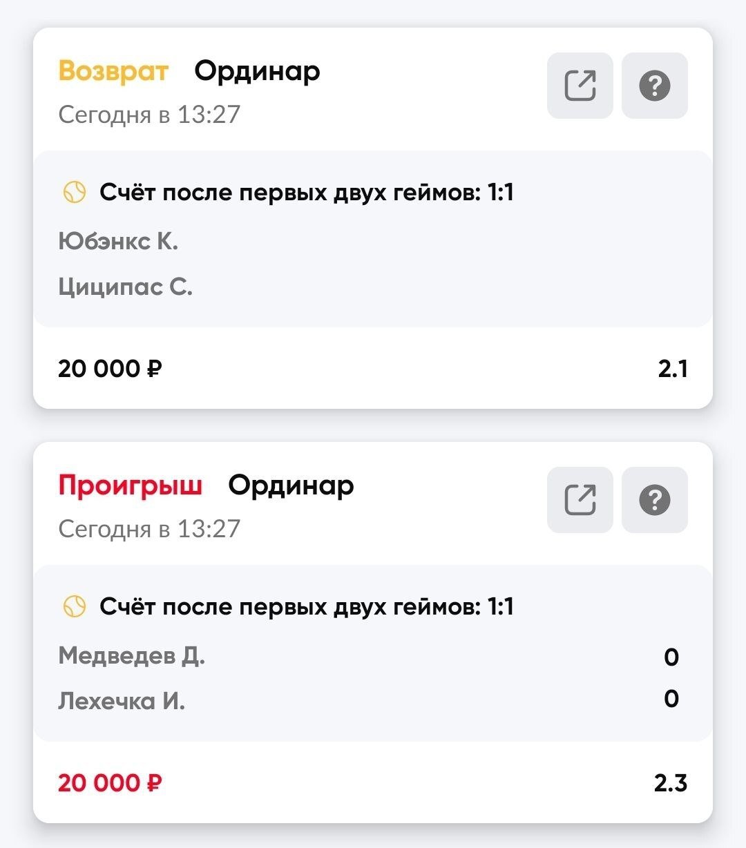Tap the Ординар label in lost bet
The width and height of the screenshot is (746, 848).
(x=291, y=485)
